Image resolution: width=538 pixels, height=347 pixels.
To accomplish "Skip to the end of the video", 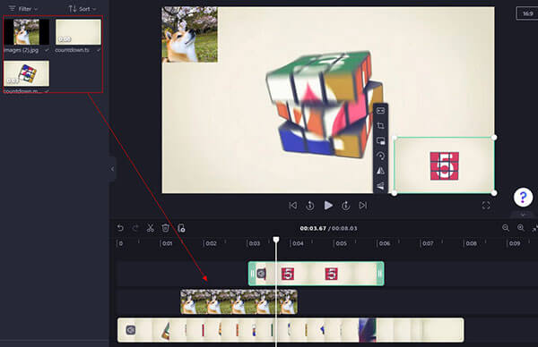I will click(x=362, y=206).
